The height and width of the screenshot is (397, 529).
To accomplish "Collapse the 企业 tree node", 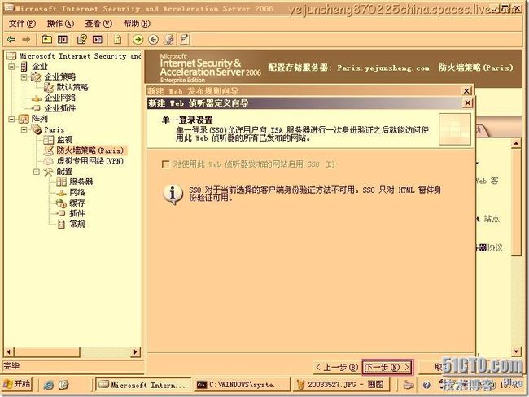I will pyautogui.click(x=12, y=67).
